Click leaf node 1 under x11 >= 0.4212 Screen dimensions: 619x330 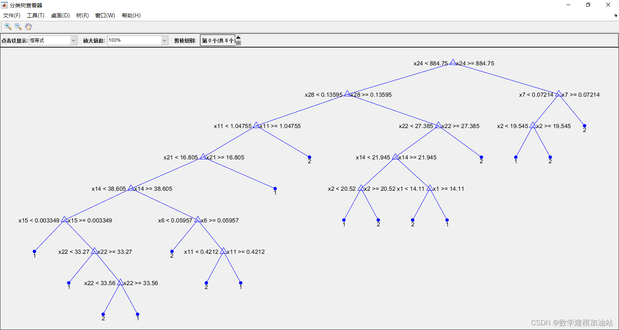pyautogui.click(x=241, y=283)
